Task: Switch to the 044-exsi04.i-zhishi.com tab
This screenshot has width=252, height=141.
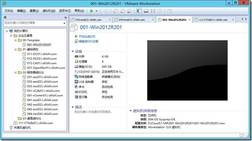Action: click(135, 20)
